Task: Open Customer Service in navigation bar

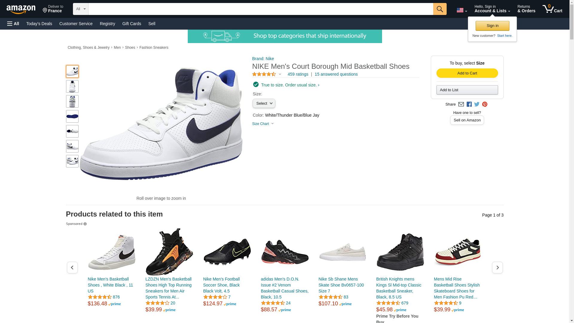Action: coord(76,24)
